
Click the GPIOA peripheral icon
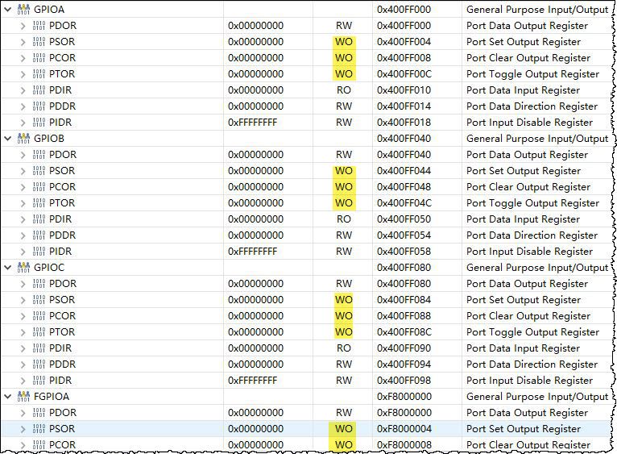point(23,10)
